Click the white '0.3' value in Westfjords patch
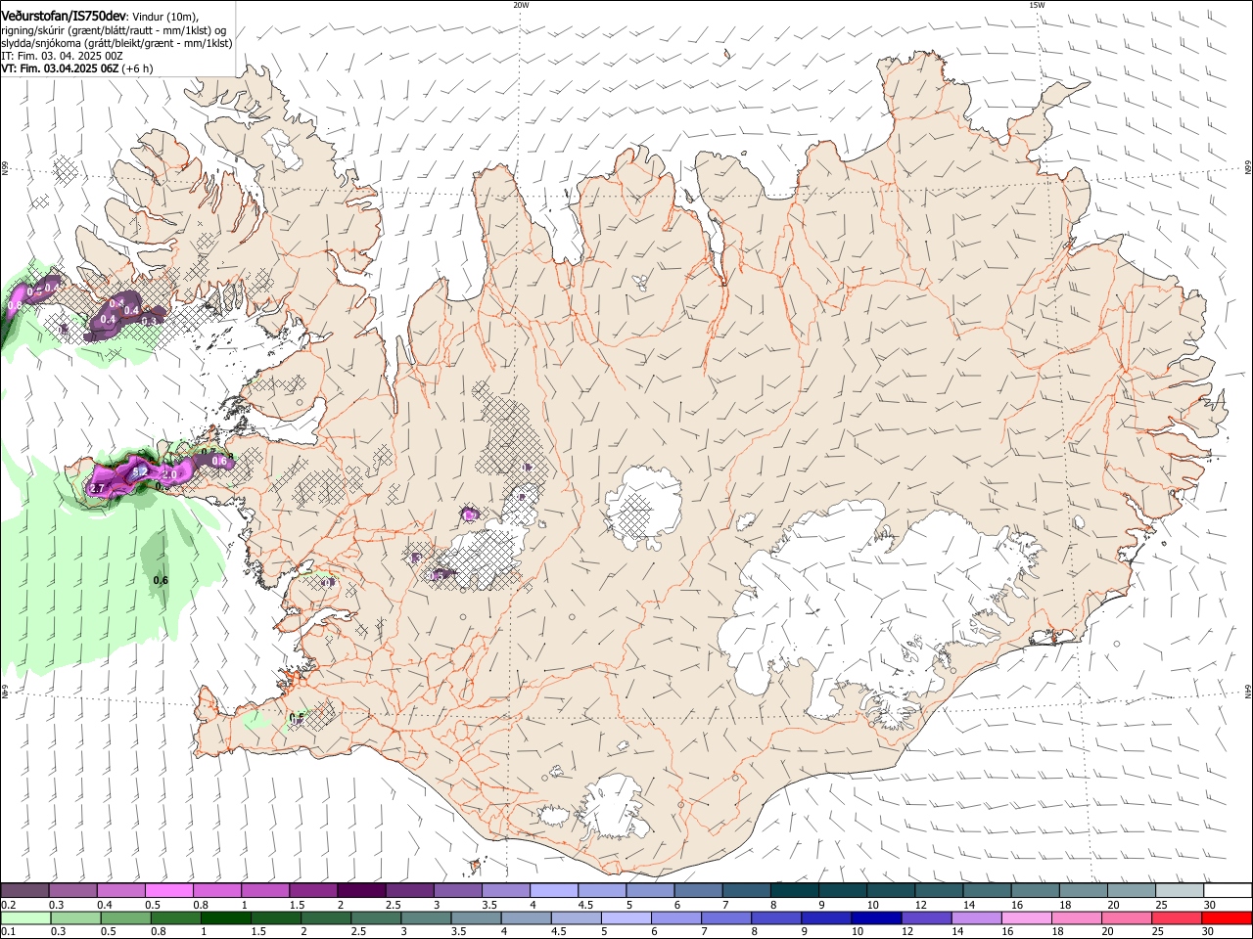This screenshot has height=939, width=1253. point(149,321)
